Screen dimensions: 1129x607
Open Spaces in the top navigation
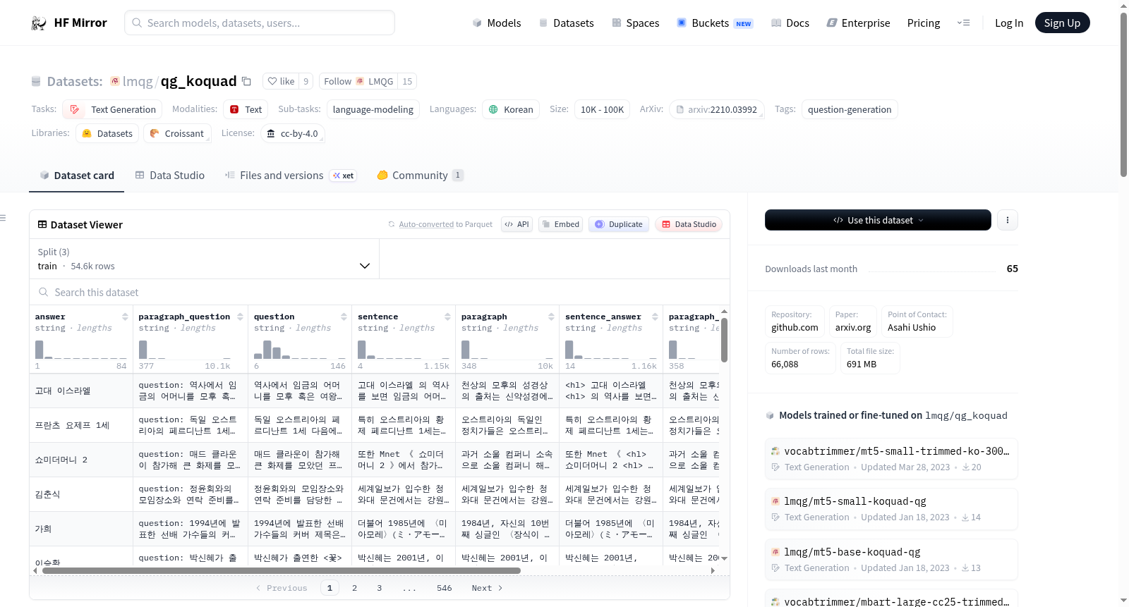[x=636, y=23]
